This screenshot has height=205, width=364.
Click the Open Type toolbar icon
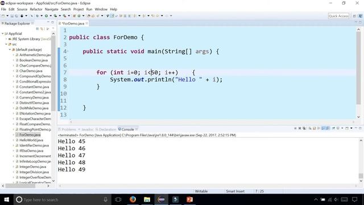click(89, 16)
